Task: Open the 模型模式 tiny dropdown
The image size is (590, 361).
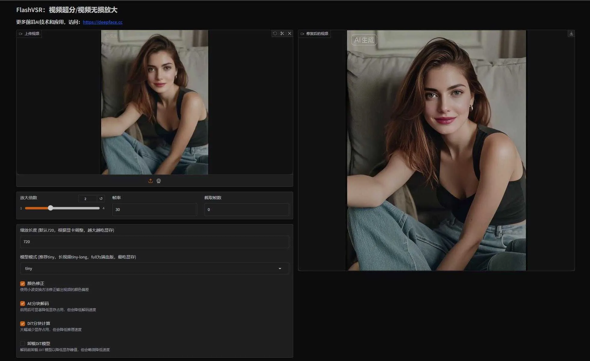Action: (151, 268)
